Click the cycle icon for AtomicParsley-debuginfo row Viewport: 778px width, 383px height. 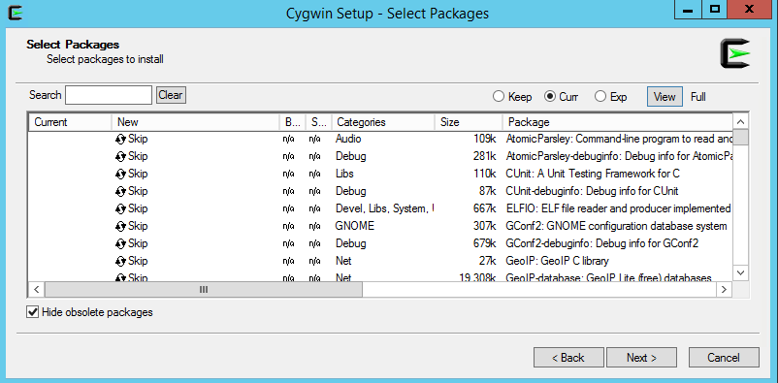tap(120, 157)
